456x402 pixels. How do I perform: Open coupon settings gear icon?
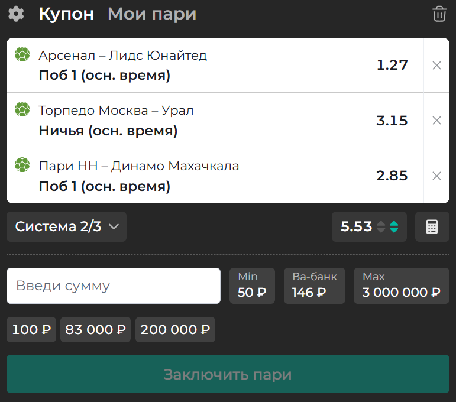[x=16, y=14]
